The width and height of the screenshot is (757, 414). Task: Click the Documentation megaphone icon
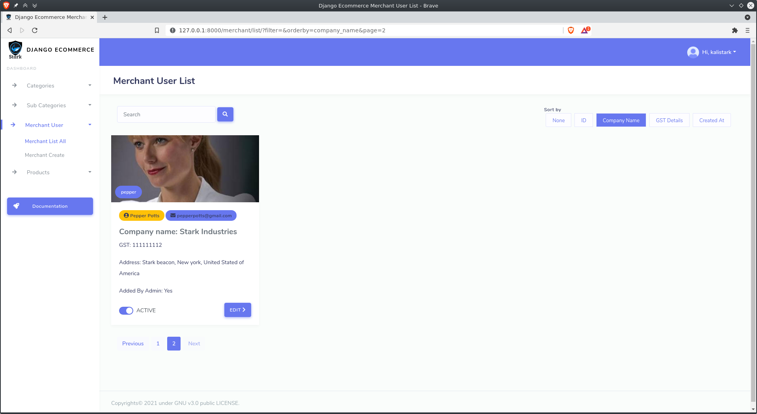click(x=16, y=205)
